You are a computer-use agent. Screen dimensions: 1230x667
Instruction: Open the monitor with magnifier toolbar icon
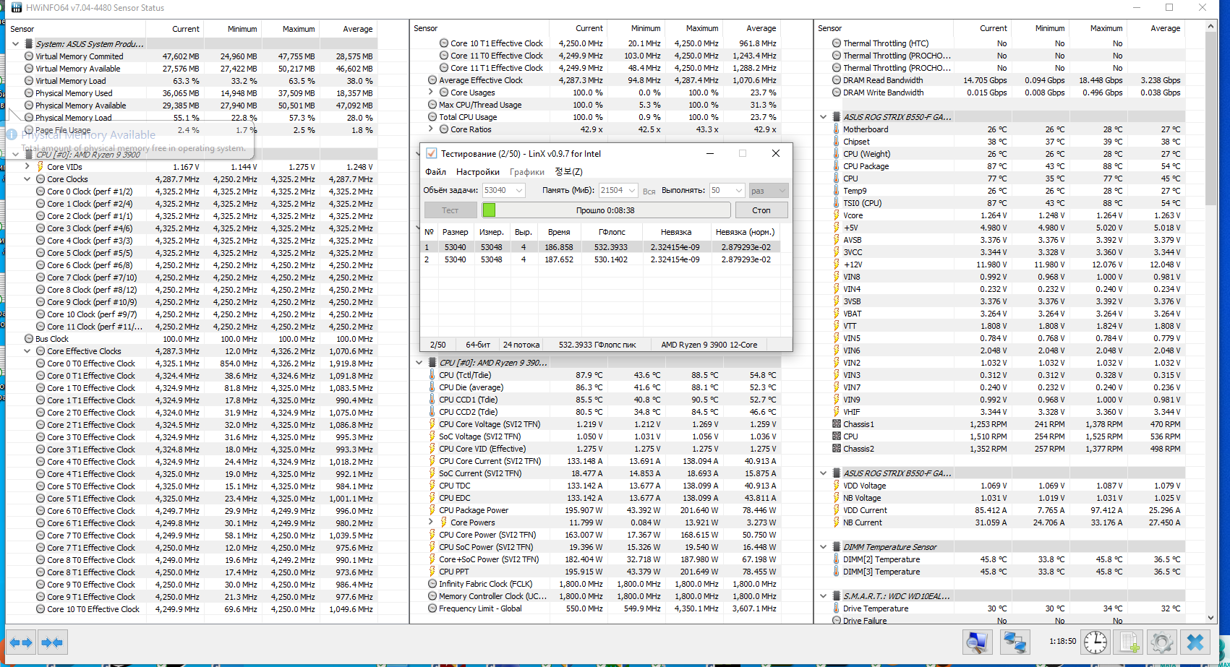tap(978, 642)
